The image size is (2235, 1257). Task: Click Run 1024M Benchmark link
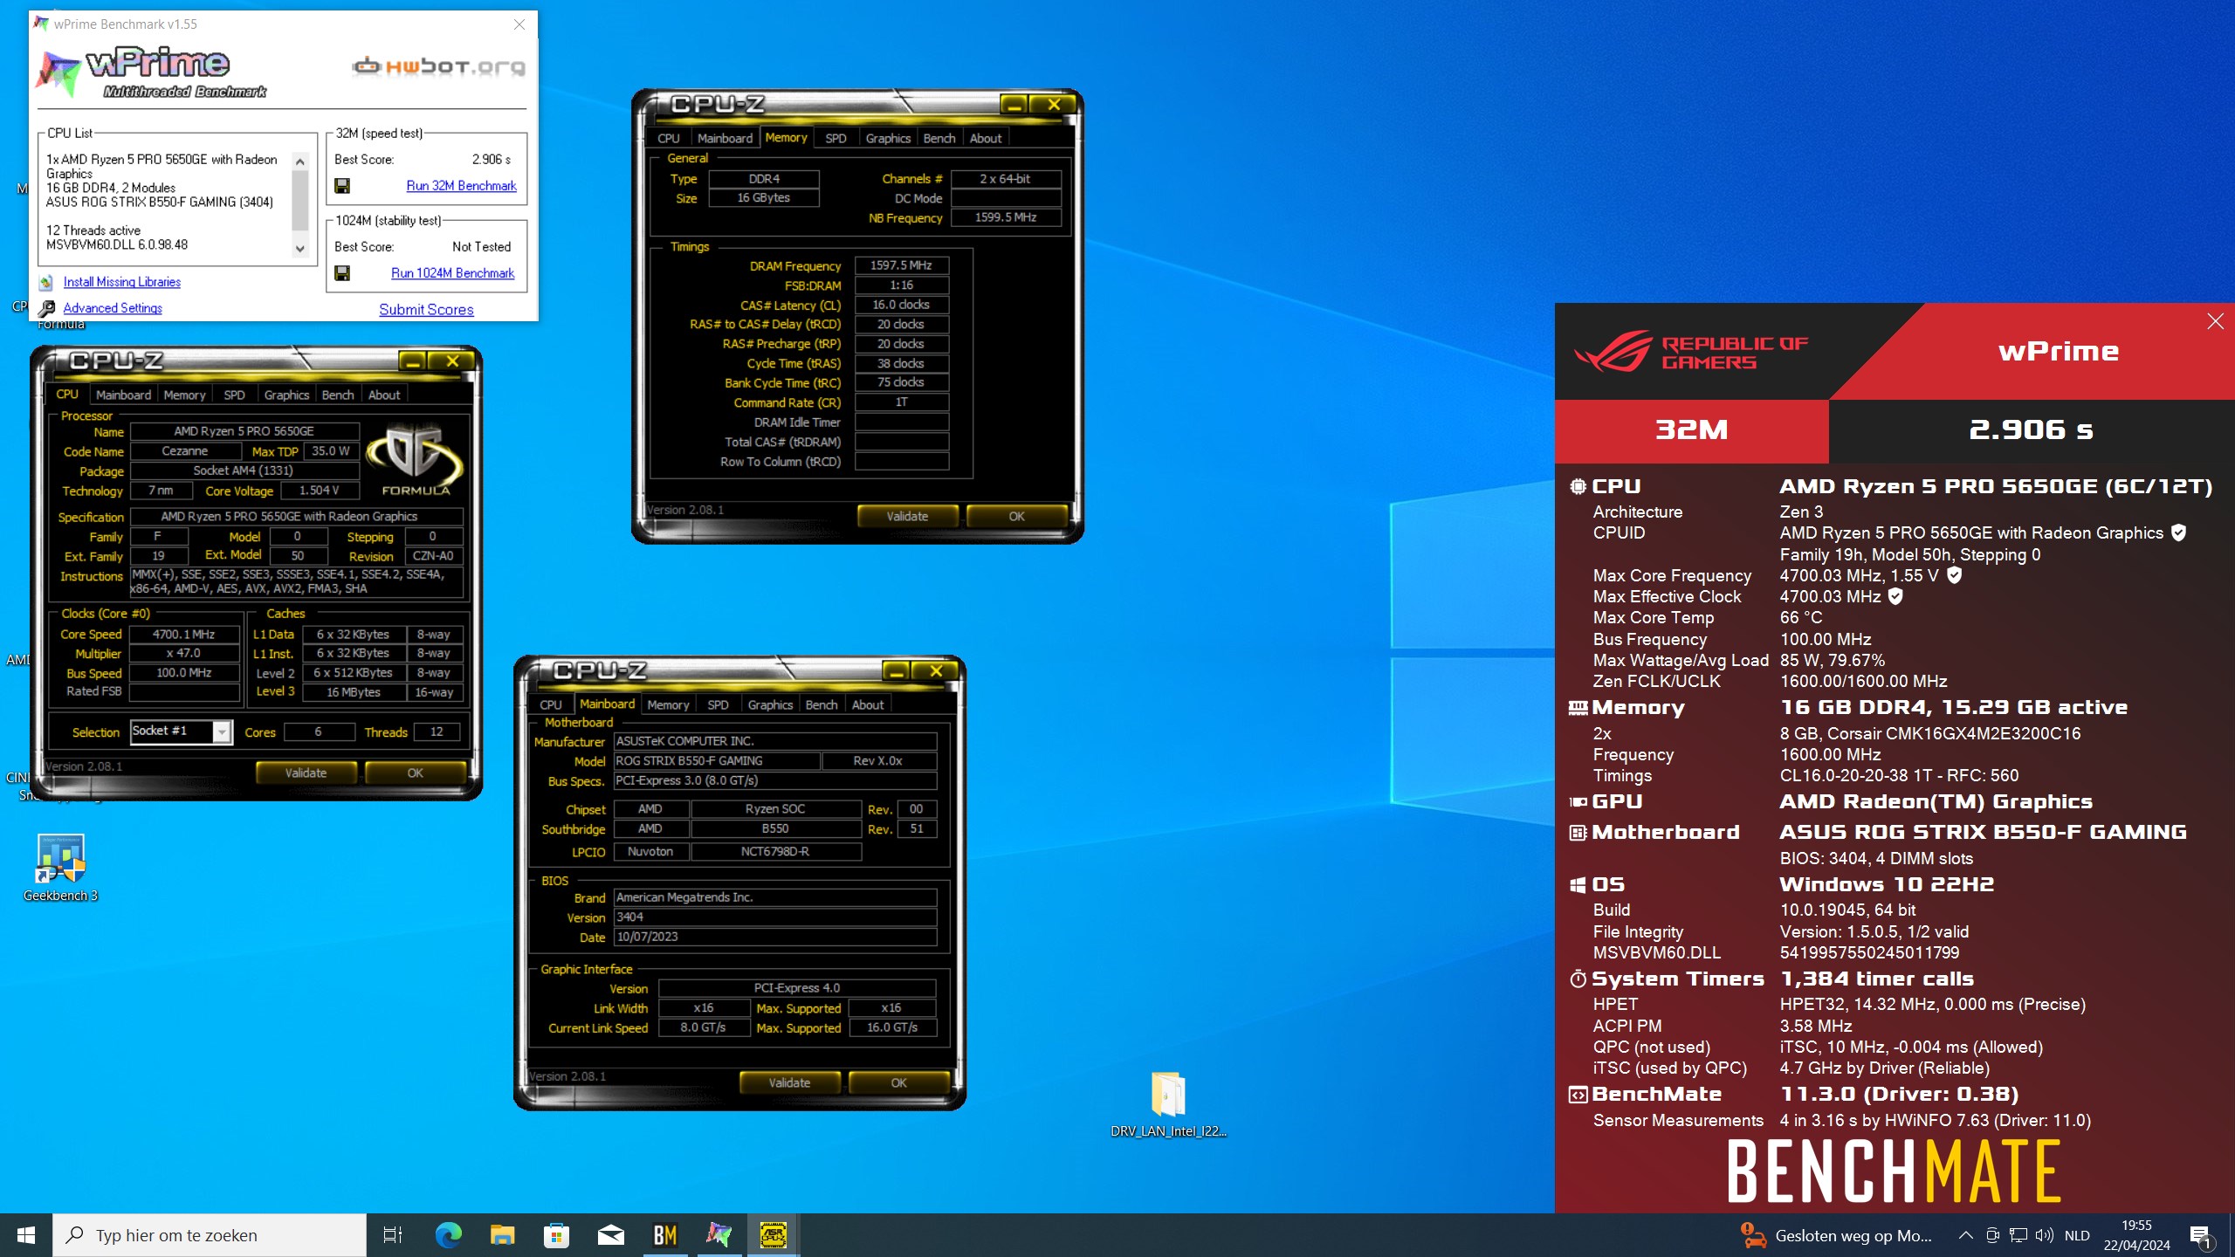(x=452, y=273)
